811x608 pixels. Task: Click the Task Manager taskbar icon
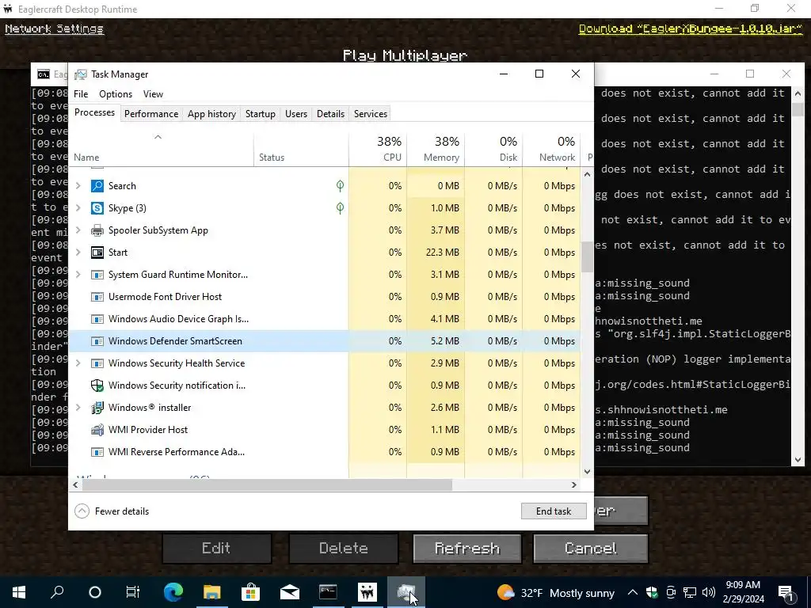406,592
